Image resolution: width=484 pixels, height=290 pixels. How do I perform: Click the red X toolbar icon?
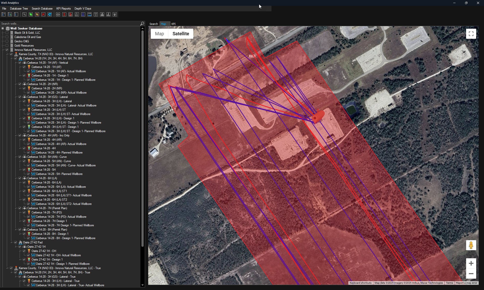tap(43, 15)
